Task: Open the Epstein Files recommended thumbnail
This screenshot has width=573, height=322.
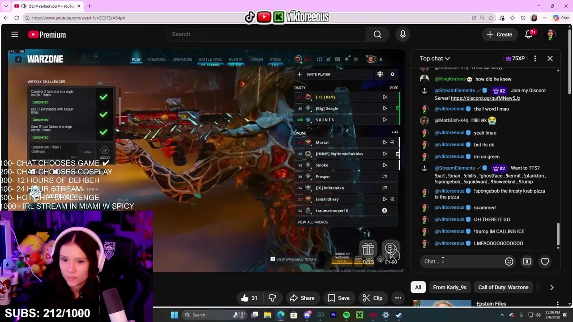Action: pos(442,304)
